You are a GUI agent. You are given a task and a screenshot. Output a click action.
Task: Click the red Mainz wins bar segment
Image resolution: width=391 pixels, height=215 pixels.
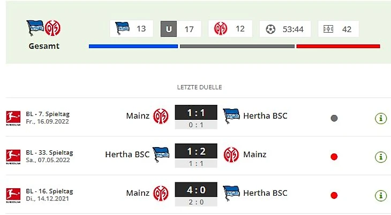[338, 47]
